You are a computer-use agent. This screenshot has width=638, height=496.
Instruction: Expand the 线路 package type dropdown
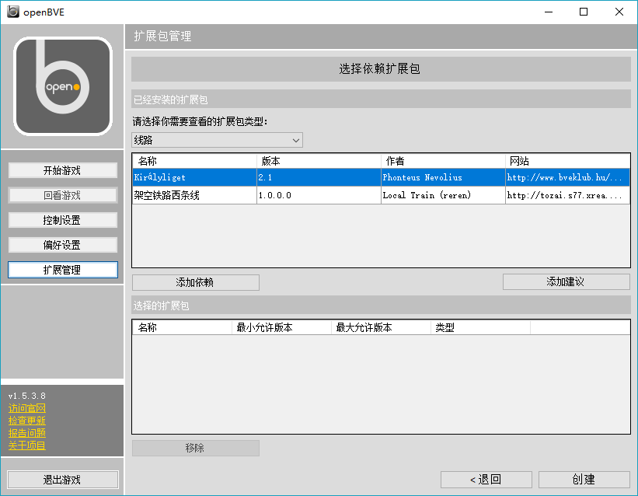coord(217,140)
